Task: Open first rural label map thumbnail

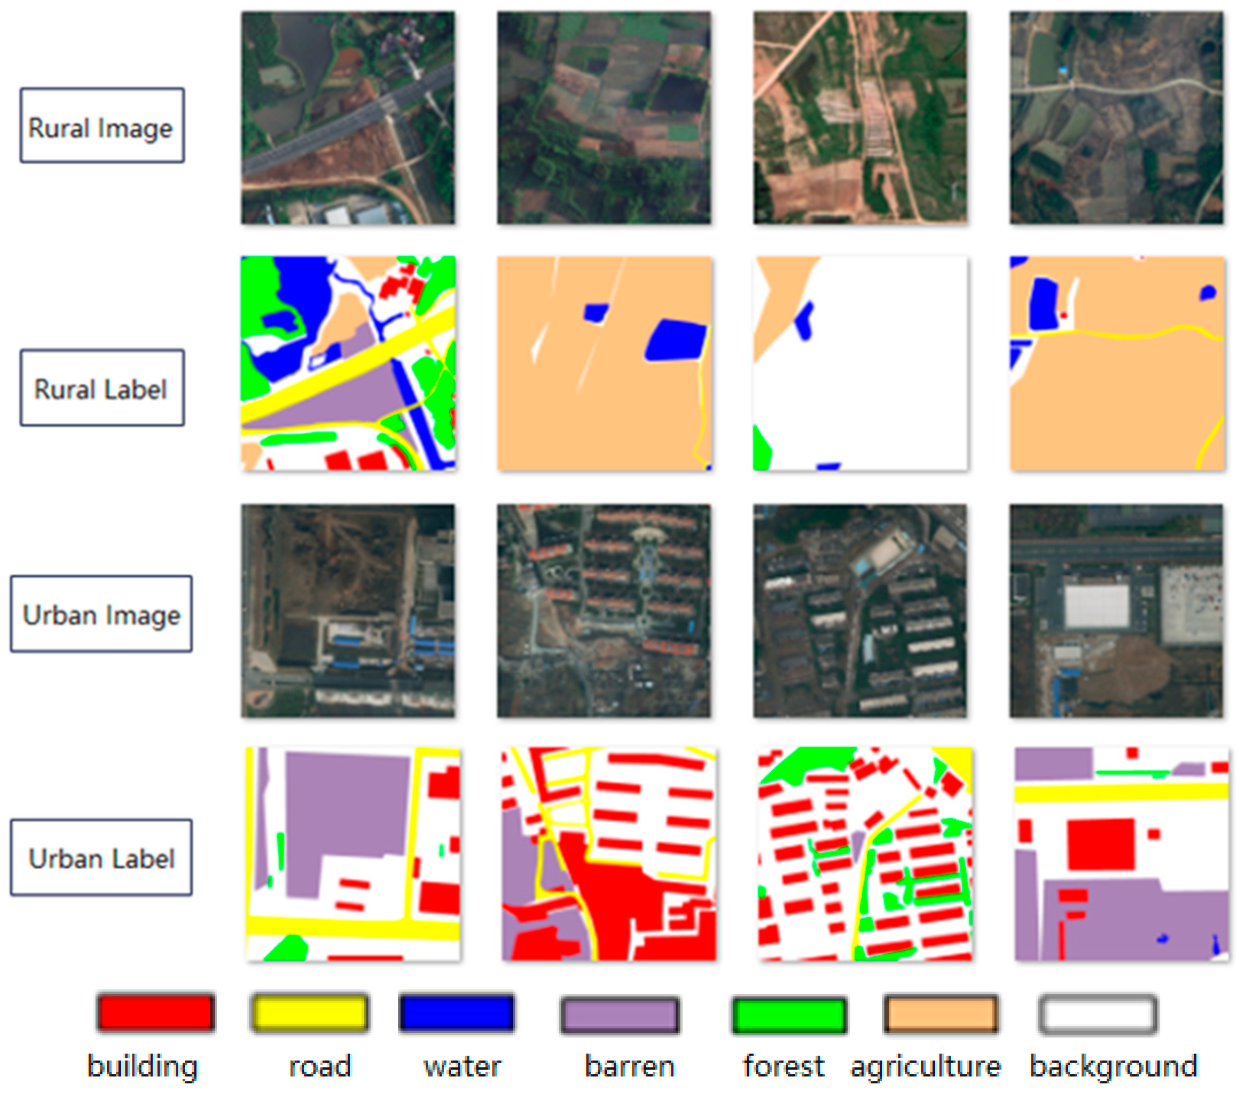Action: coord(347,363)
